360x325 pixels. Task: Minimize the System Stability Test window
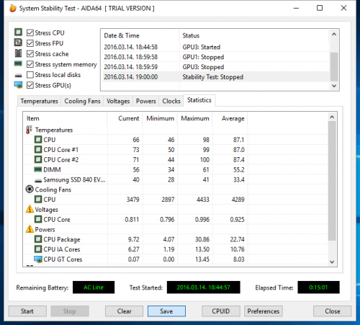297,8
